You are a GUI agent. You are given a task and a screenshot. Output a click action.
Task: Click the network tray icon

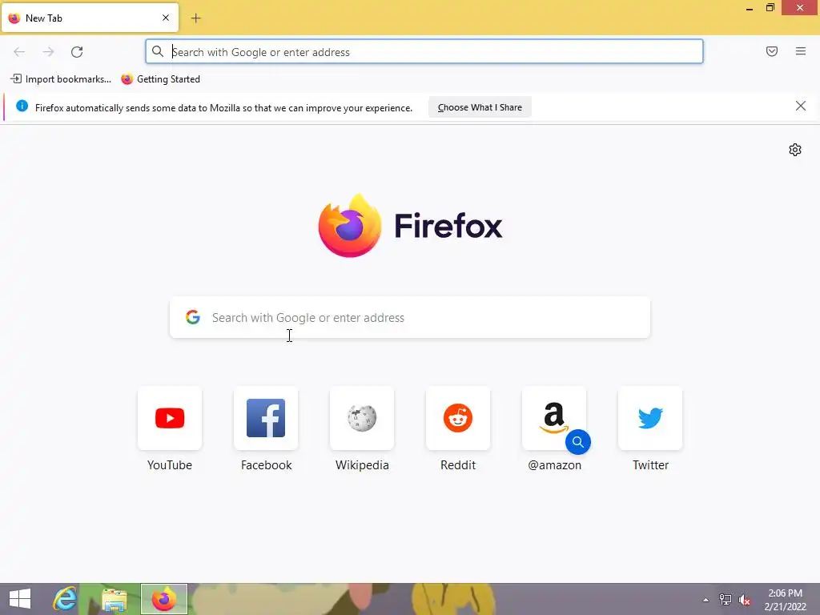tap(726, 600)
